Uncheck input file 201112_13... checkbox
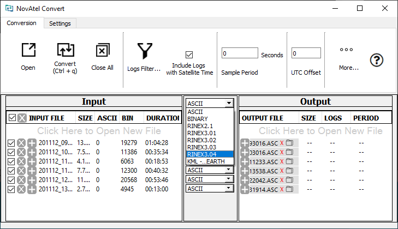 (x=11, y=189)
